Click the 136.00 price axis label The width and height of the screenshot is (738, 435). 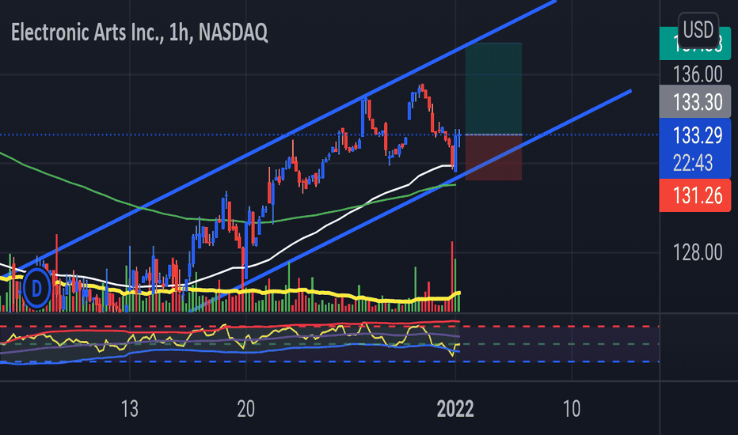(x=698, y=74)
